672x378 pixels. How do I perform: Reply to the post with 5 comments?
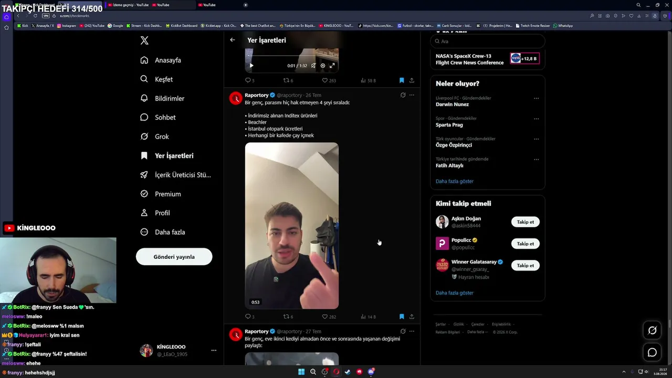click(x=249, y=80)
